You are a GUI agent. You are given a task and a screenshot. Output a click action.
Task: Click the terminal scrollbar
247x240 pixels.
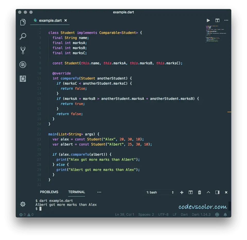230,206
